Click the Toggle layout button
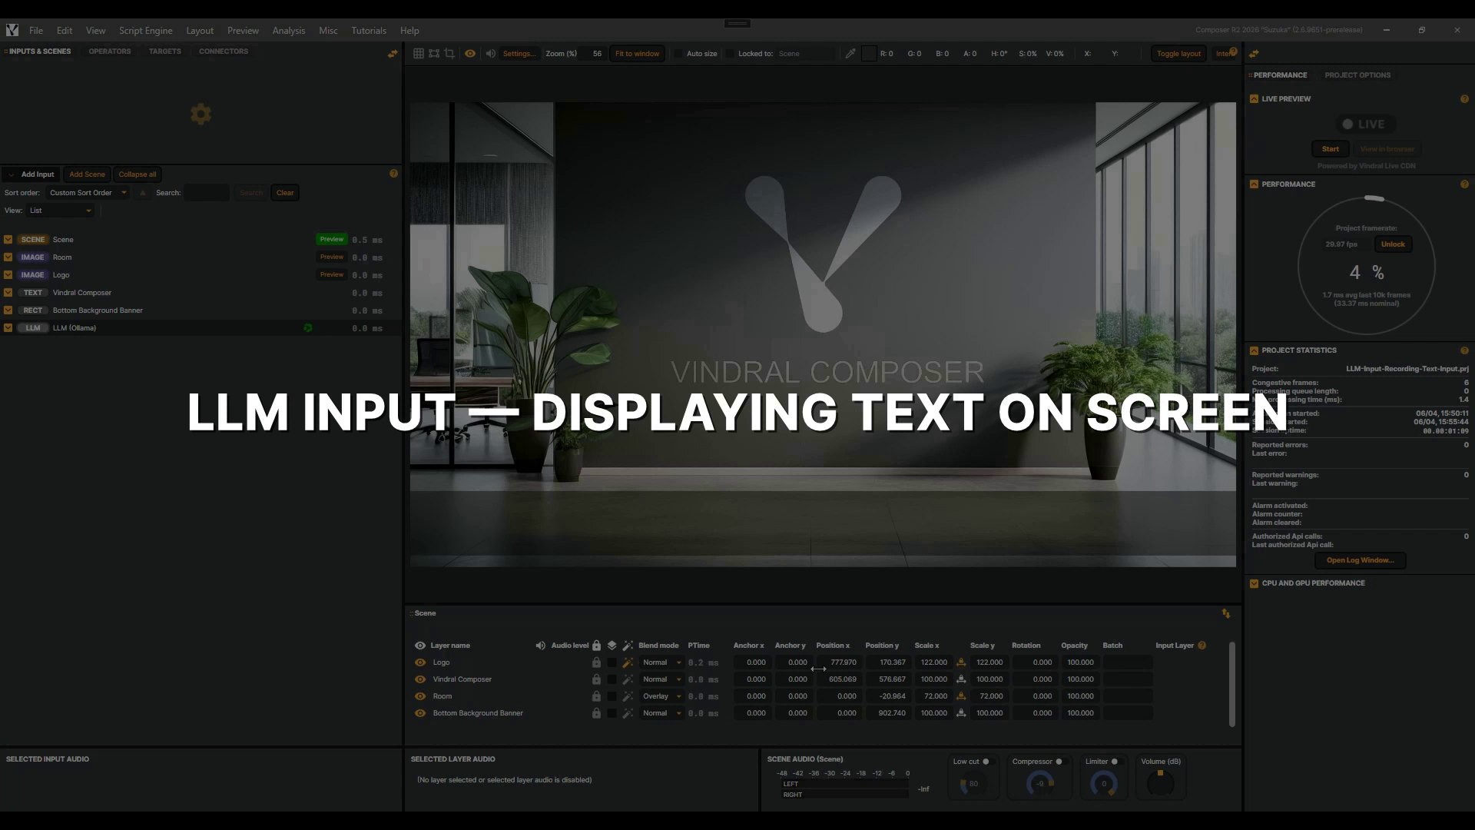This screenshot has height=830, width=1475. point(1178,54)
